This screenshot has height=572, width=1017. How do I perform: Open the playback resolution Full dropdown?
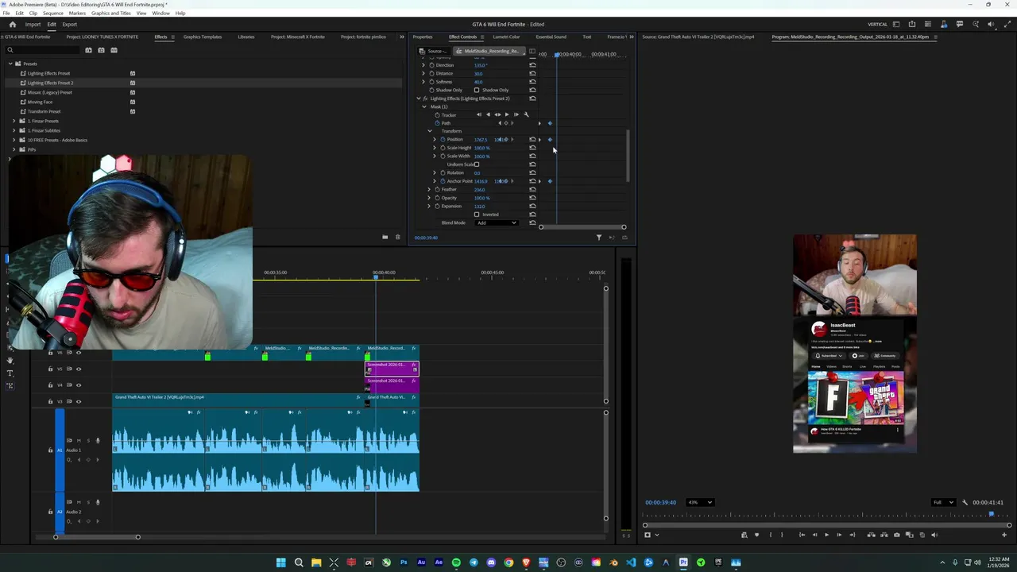943,502
